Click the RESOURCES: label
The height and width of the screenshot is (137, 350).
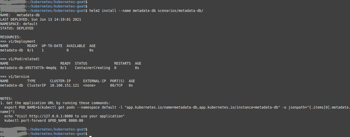click(x=11, y=37)
